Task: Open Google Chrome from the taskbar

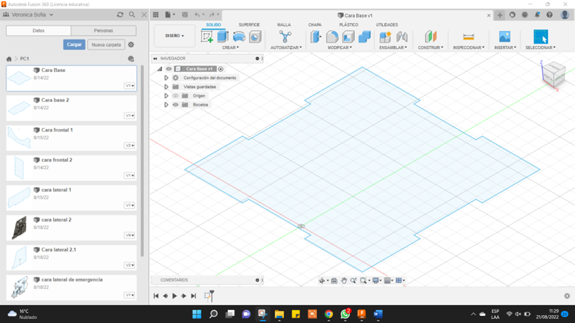Action: point(328,314)
